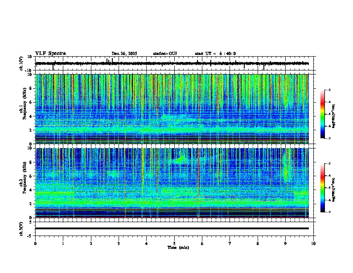Viewport: 353px width, 273px height.
Task: Click the "-7" label on ch.2 color bar
Action: pos(328,212)
